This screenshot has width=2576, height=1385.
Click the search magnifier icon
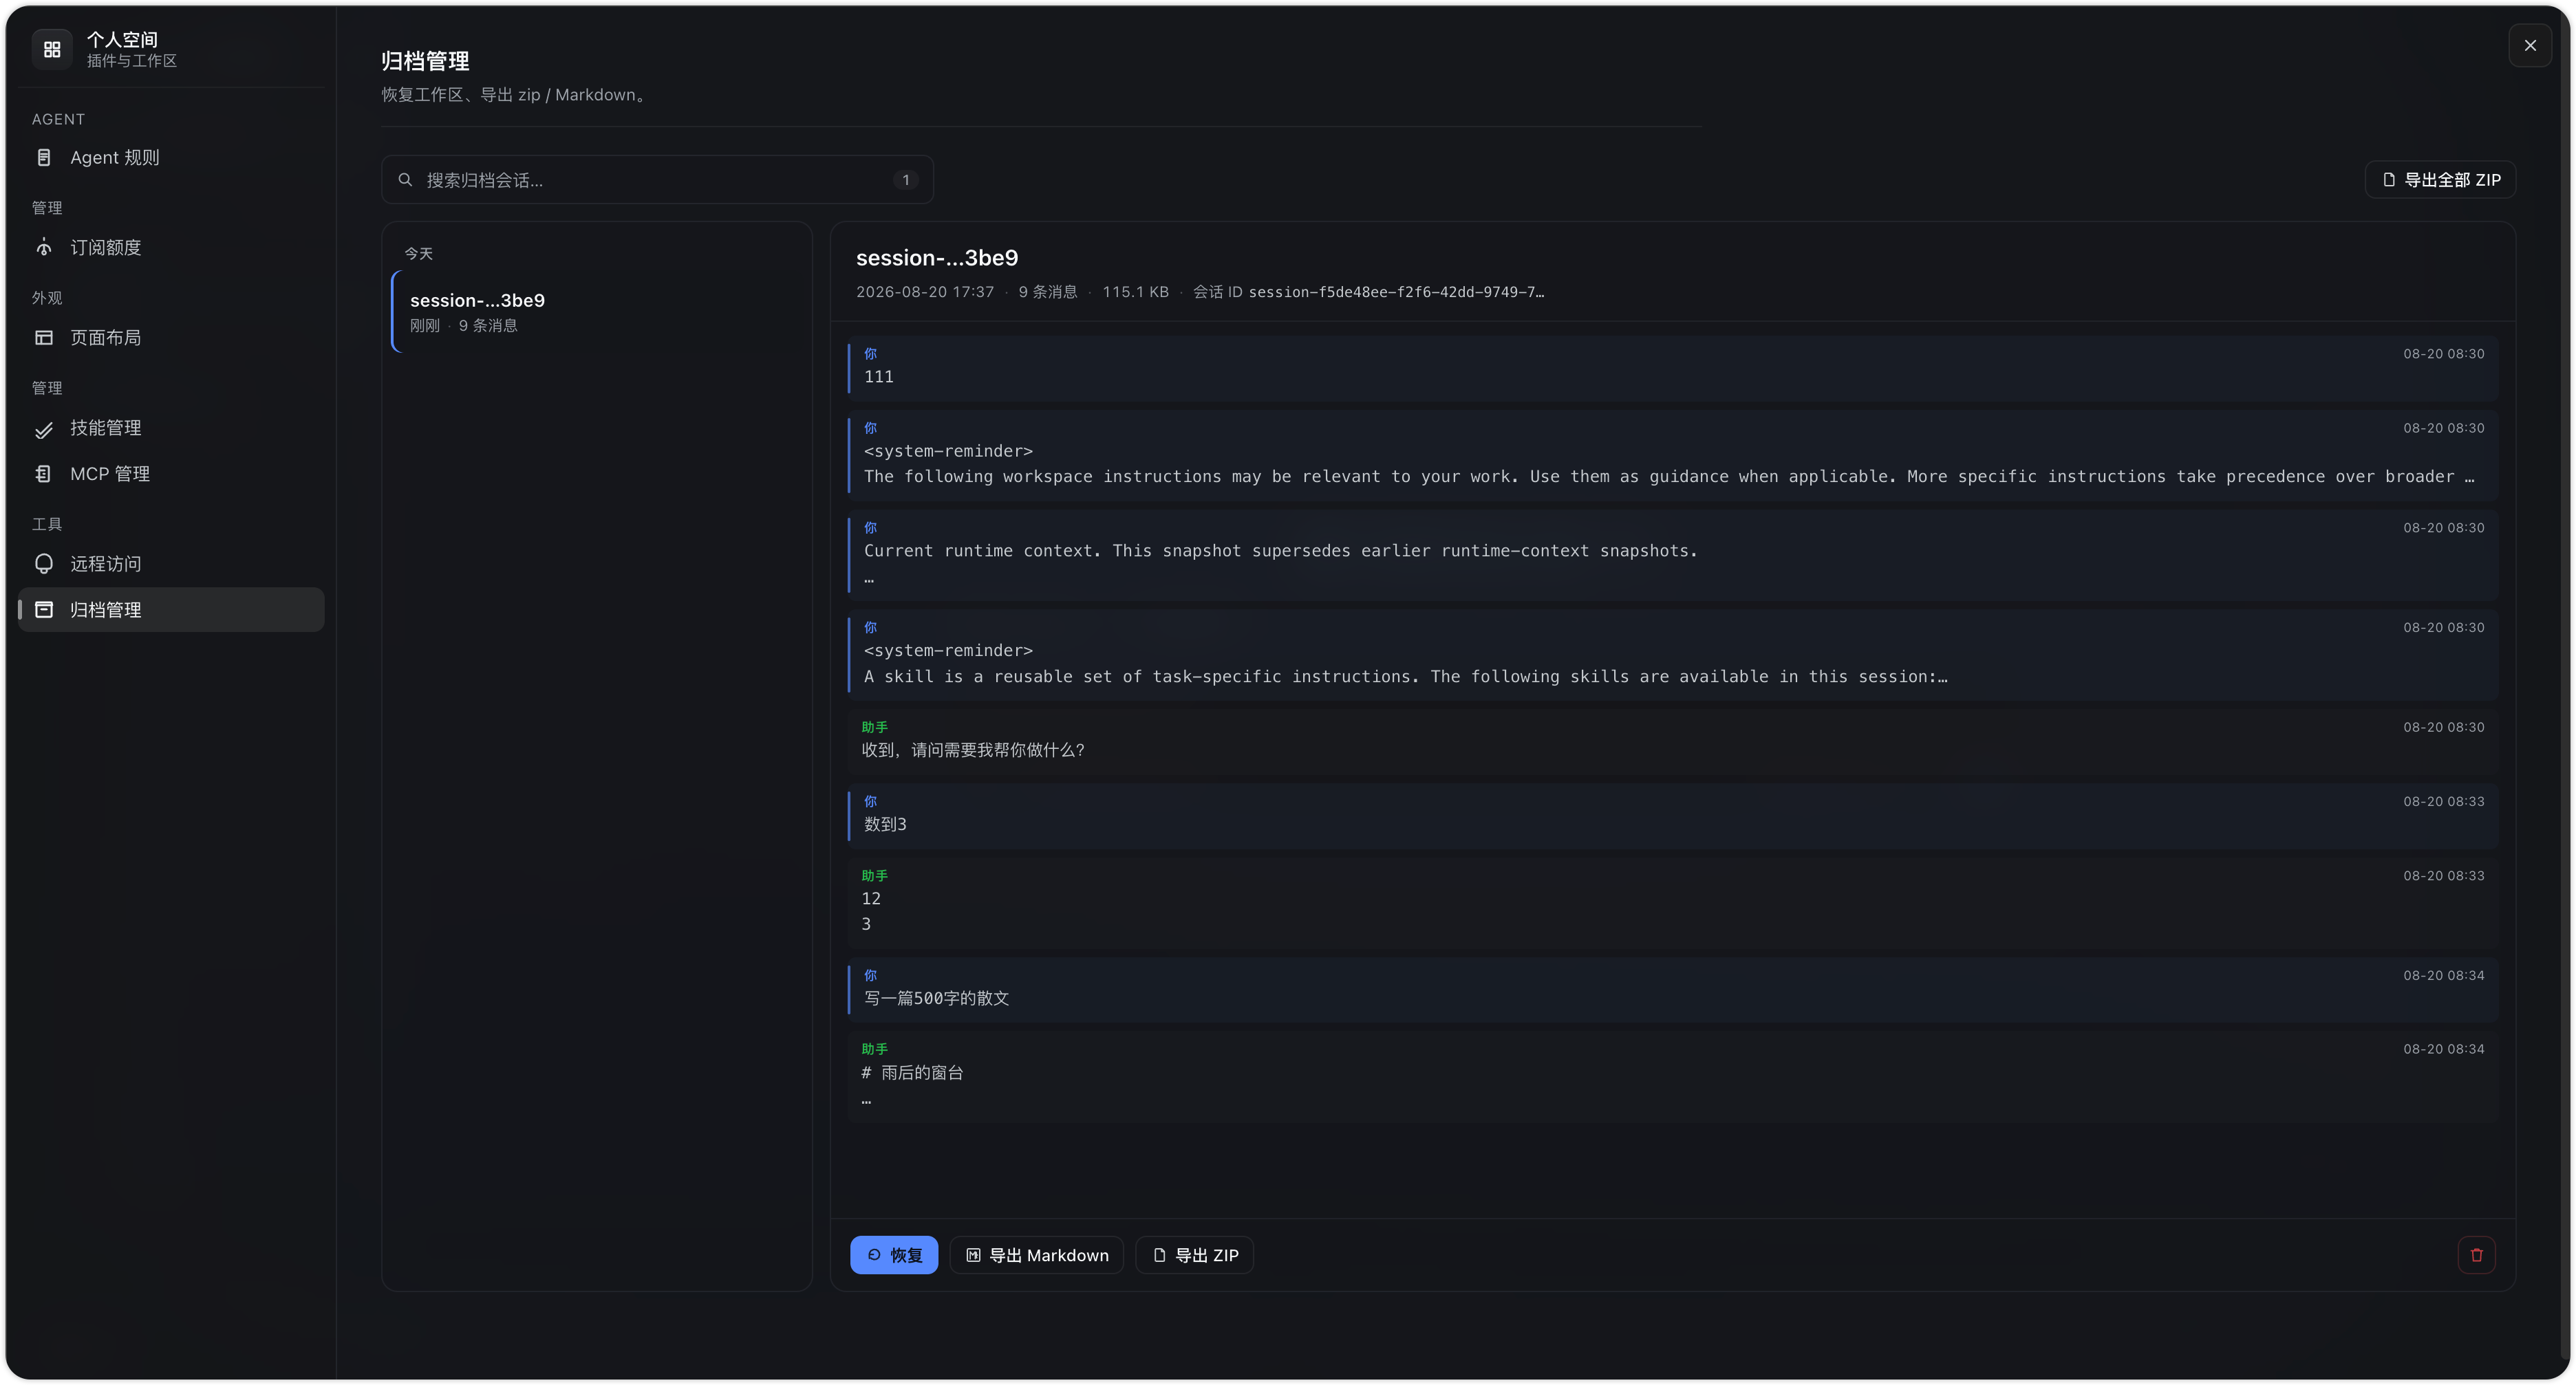[405, 180]
